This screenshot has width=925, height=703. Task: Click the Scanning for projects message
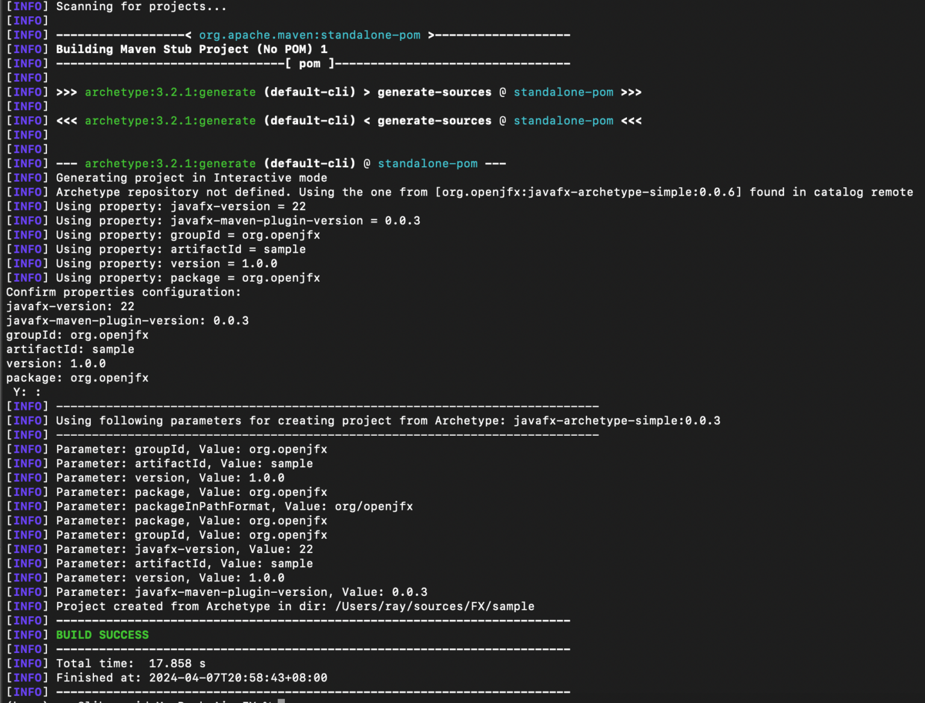click(x=140, y=7)
